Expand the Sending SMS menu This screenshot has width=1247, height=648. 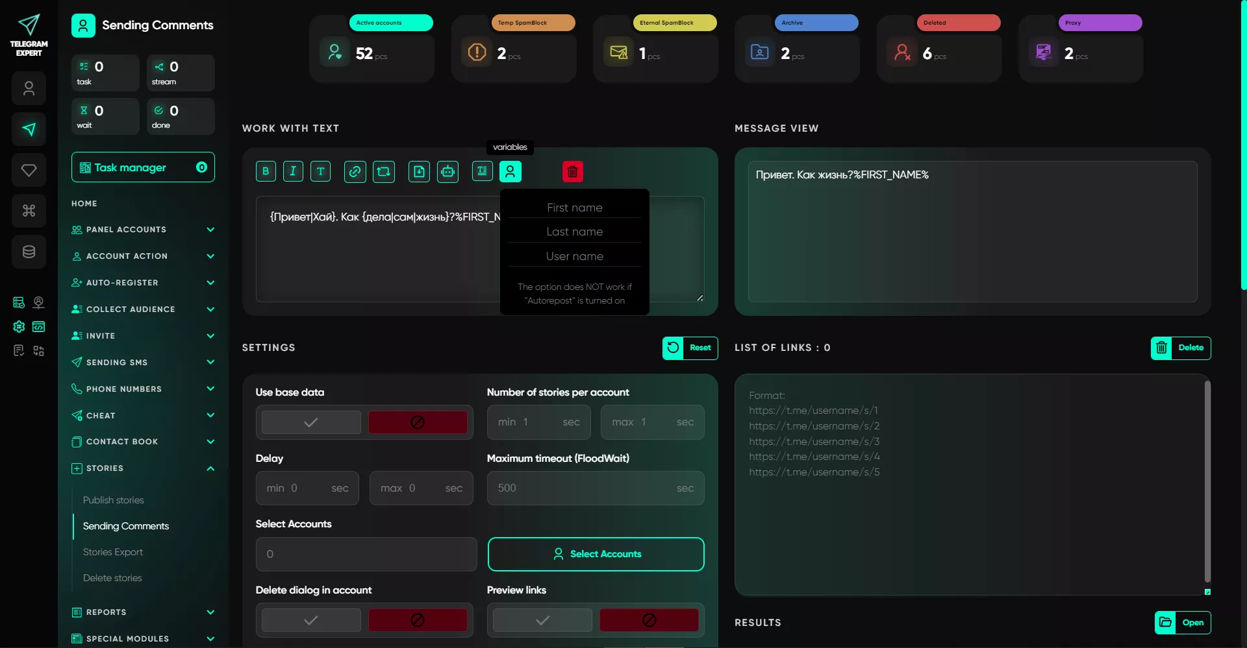click(x=143, y=363)
